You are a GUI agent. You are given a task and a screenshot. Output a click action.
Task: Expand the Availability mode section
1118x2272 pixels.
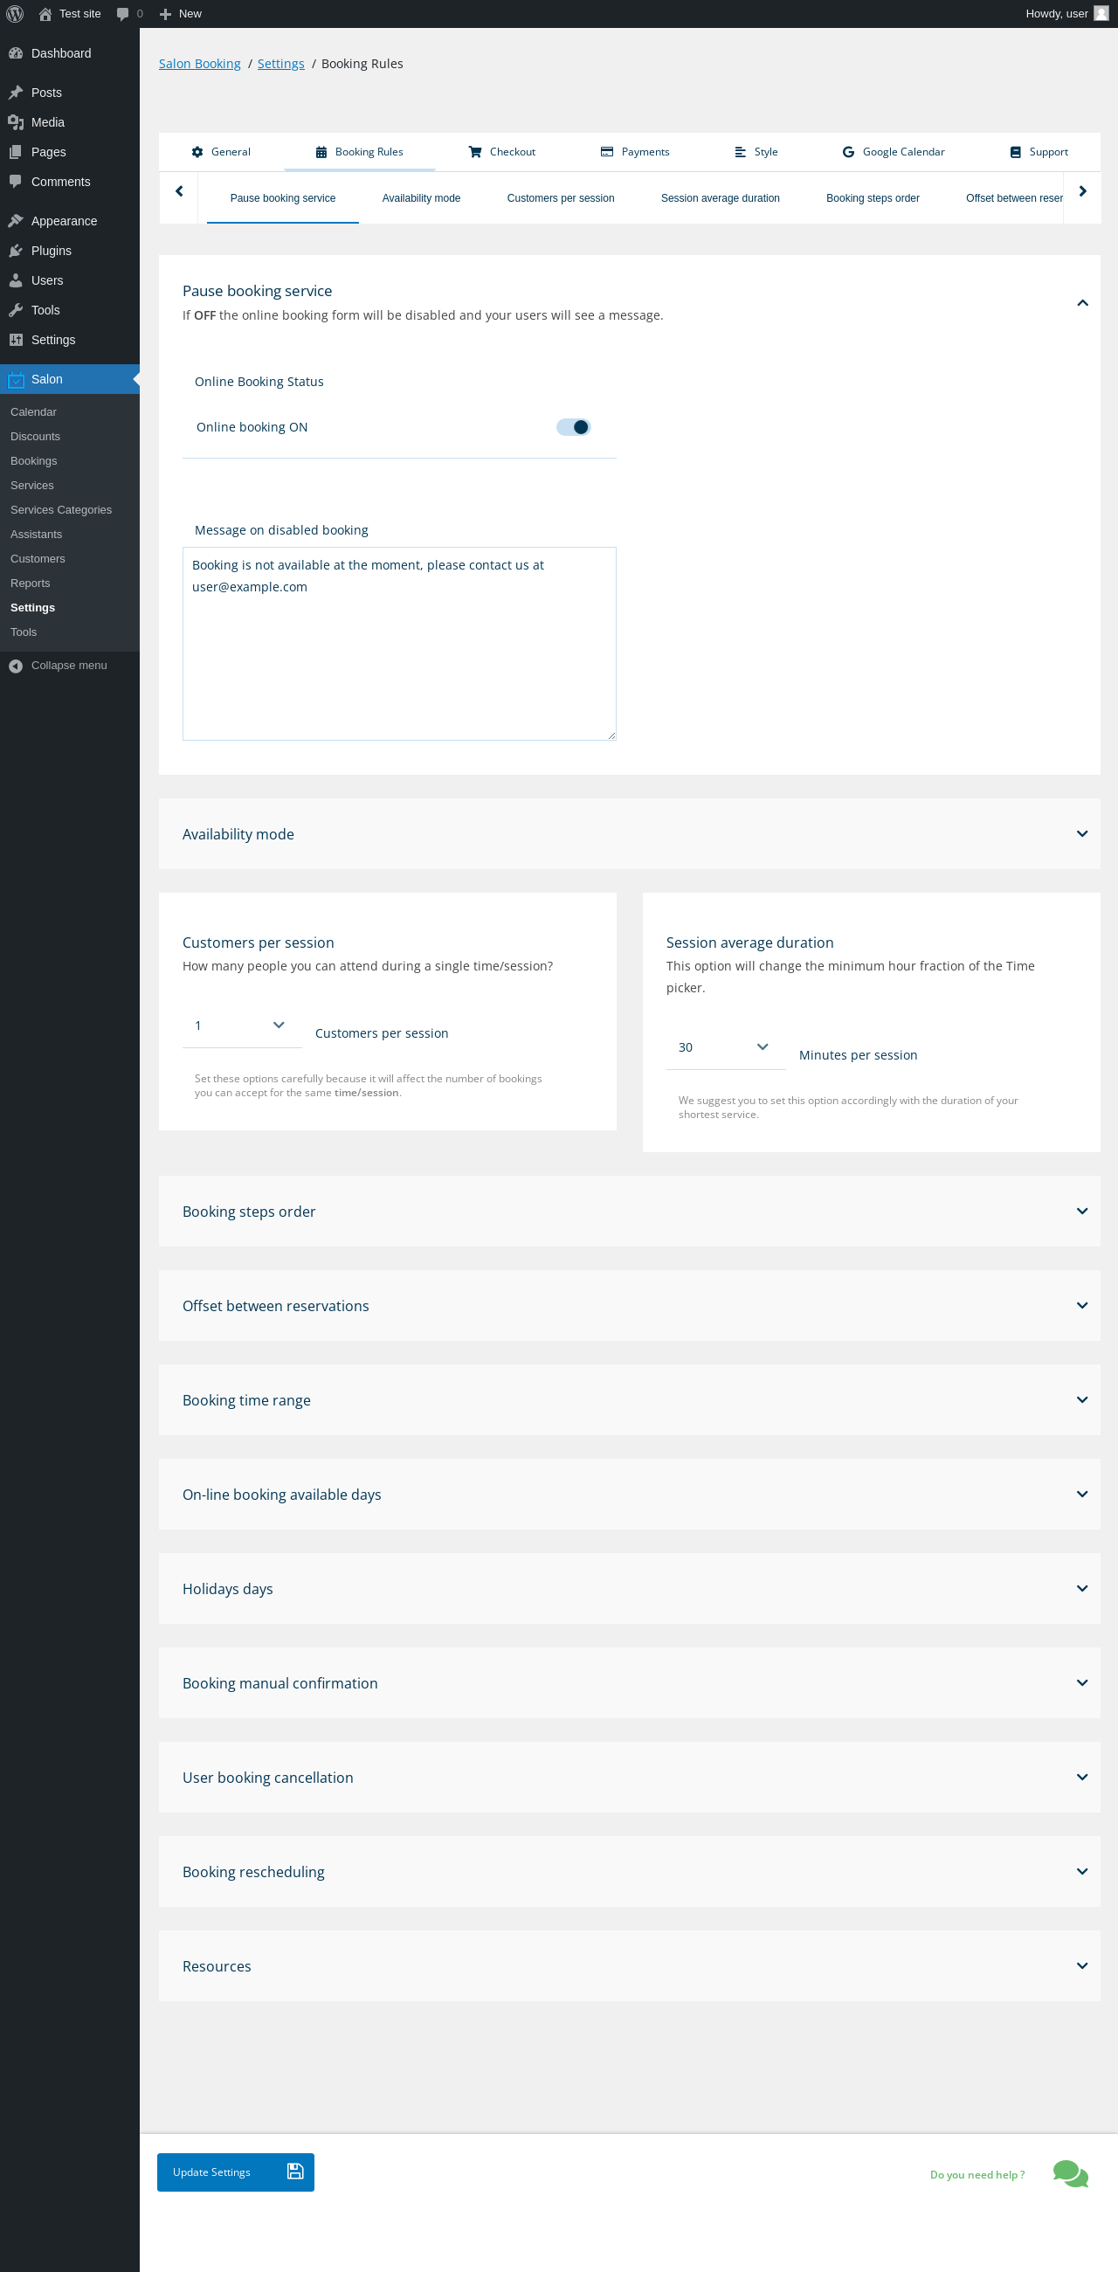[1082, 834]
